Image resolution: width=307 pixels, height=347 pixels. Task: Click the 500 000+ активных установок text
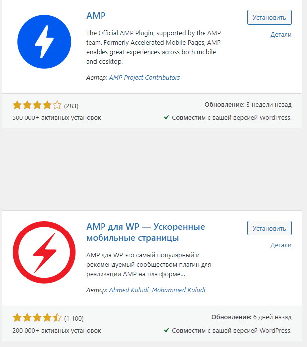click(x=57, y=118)
